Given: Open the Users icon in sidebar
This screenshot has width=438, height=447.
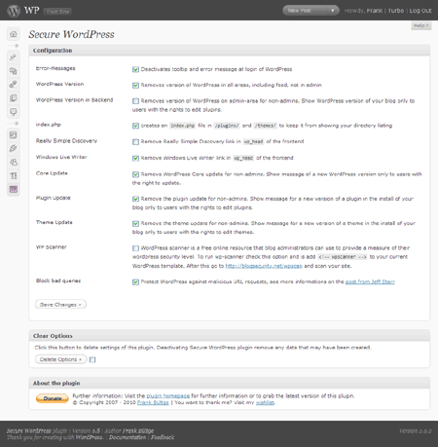Looking at the screenshot, I should point(14,163).
